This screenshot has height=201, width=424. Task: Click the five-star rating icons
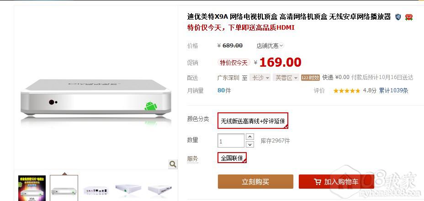pos(347,90)
